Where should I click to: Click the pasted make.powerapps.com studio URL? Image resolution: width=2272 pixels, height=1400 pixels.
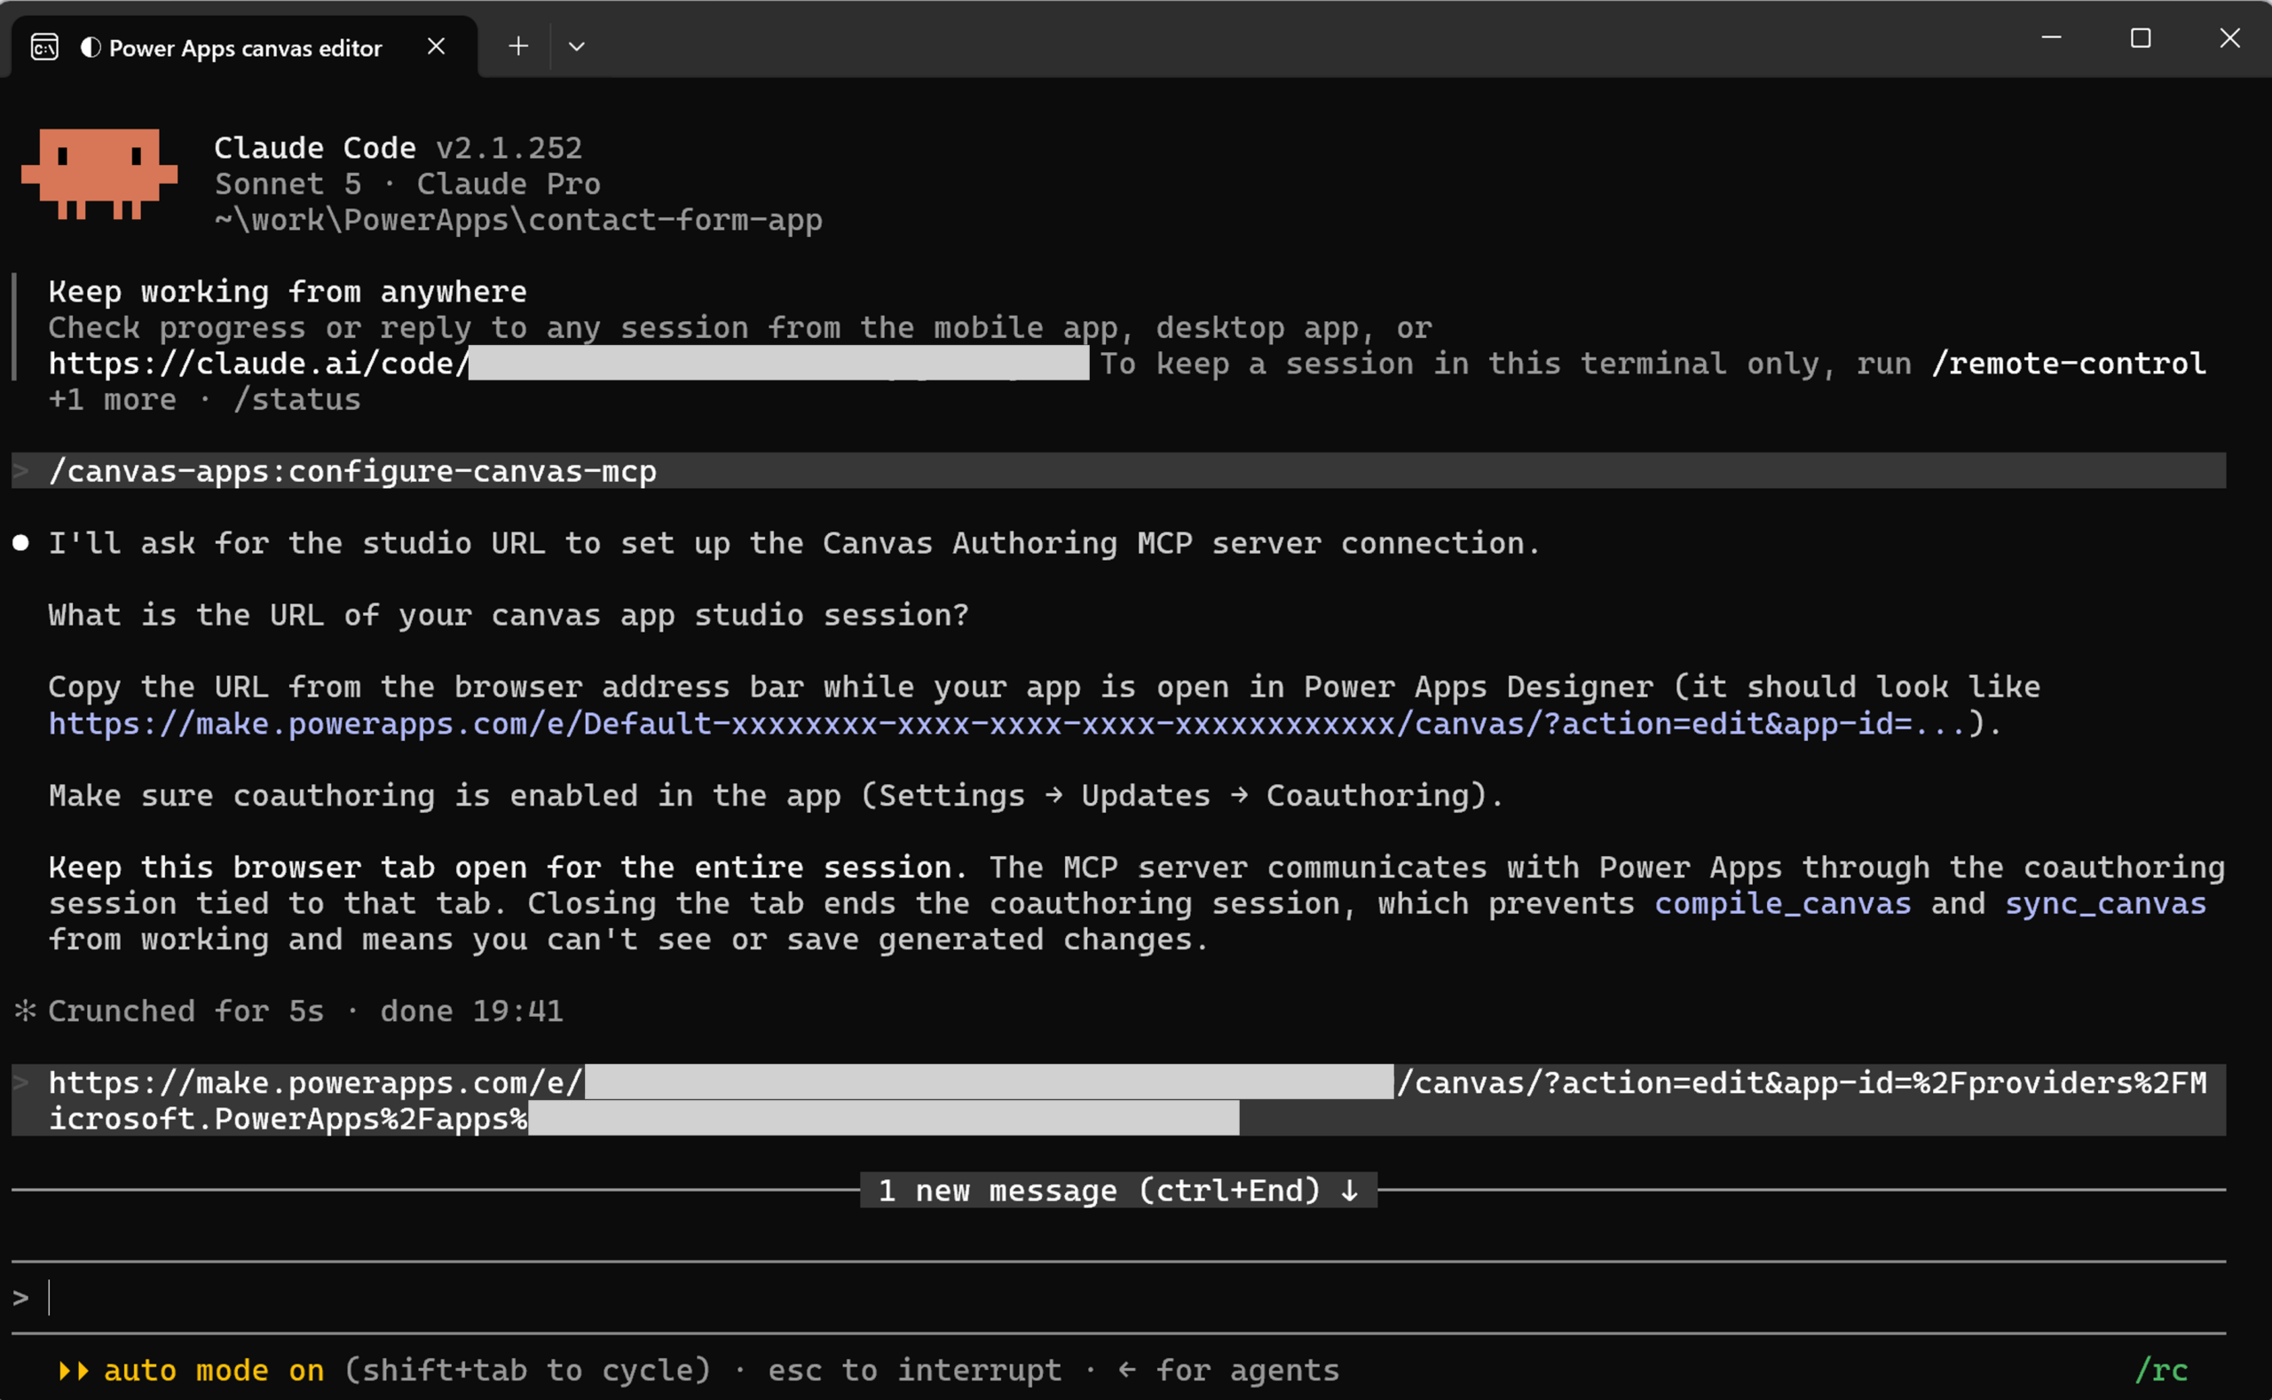pos(1118,1100)
